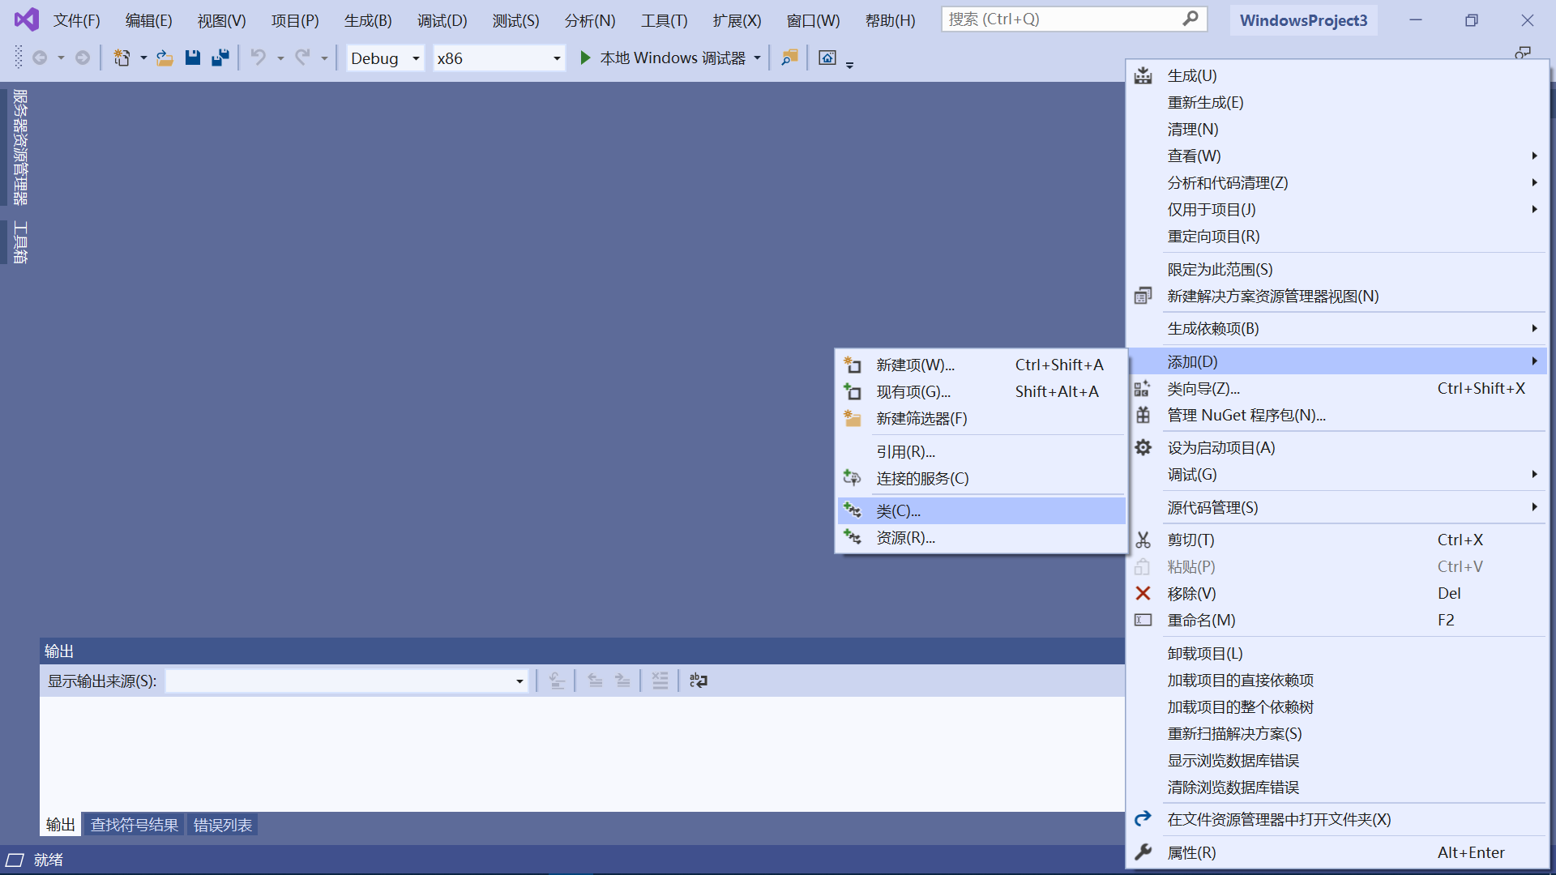
Task: Expand the redo history dropdown arrow
Action: click(x=324, y=58)
